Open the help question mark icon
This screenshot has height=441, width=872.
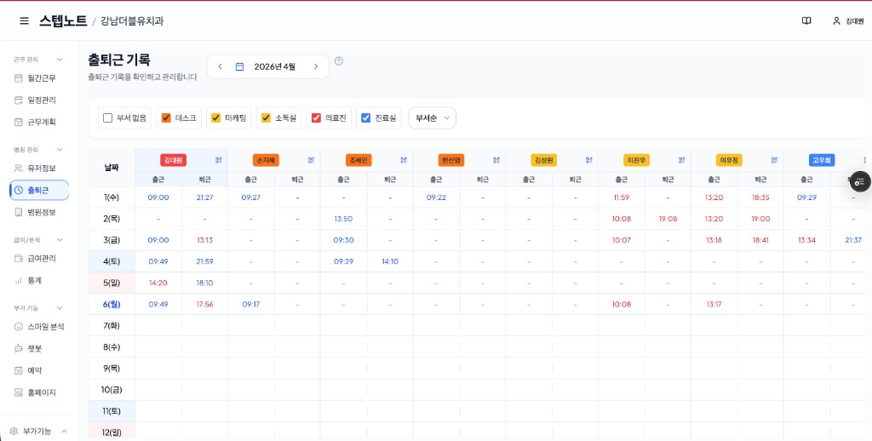tap(339, 61)
